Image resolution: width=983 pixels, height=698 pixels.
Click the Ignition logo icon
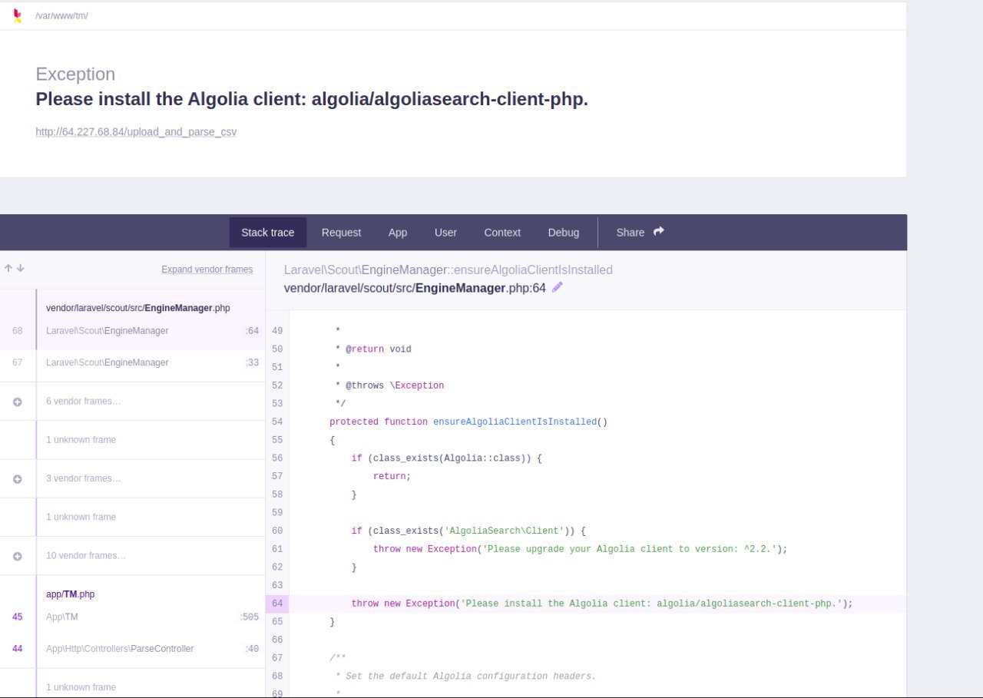18,15
